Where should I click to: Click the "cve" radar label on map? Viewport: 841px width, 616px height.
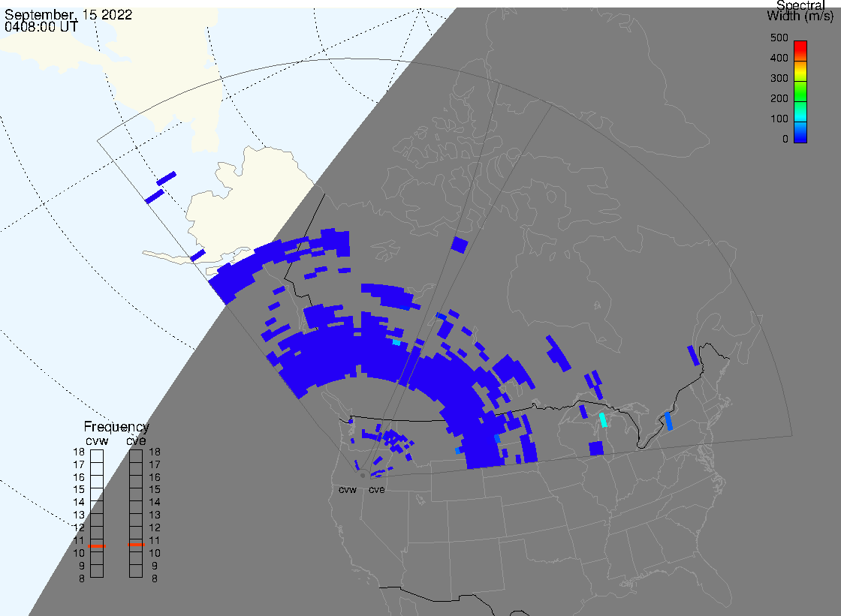[376, 490]
